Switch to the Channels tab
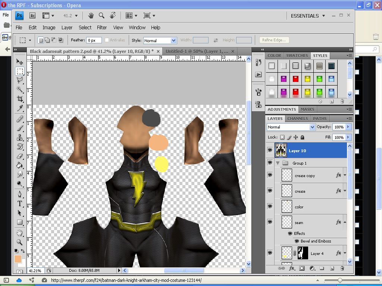This screenshot has width=382, height=286. [297, 118]
